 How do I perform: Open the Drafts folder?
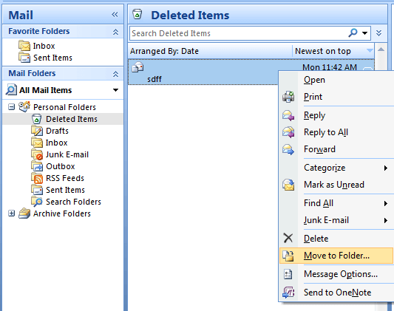click(57, 131)
